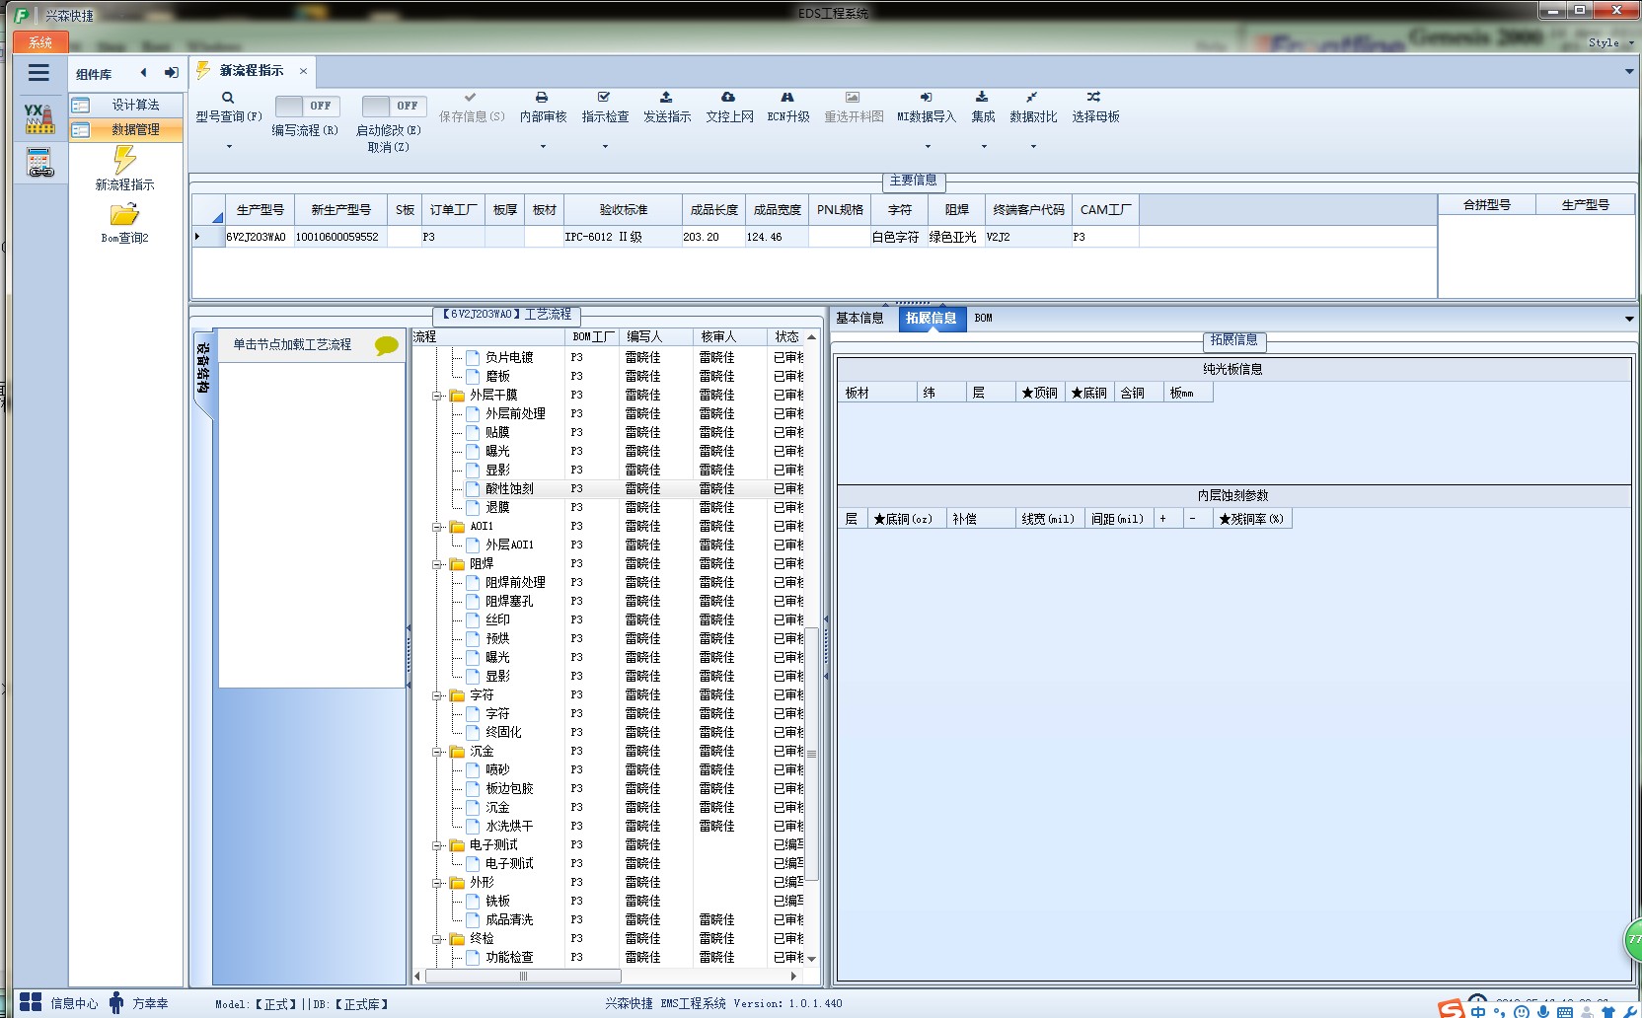Image resolution: width=1642 pixels, height=1018 pixels.
Task: Open the Bom查询2 folder icon
Action: [124, 214]
